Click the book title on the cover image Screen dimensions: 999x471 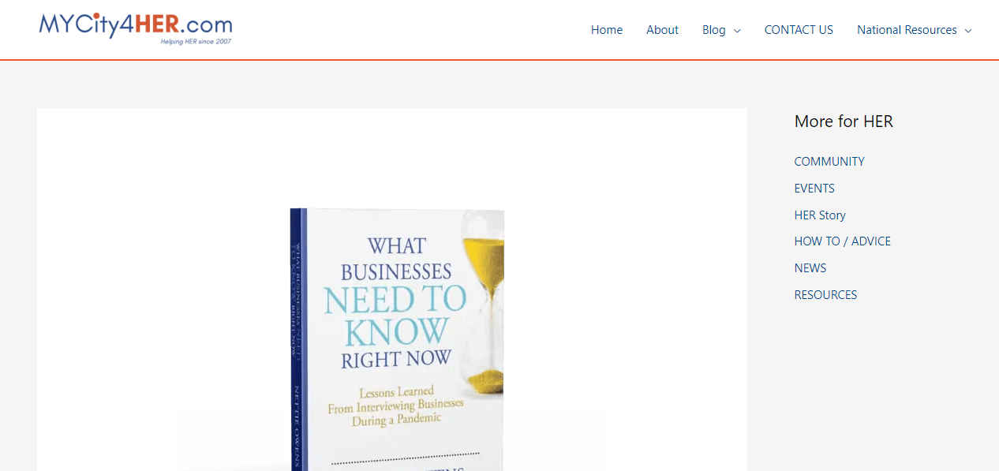[396, 303]
